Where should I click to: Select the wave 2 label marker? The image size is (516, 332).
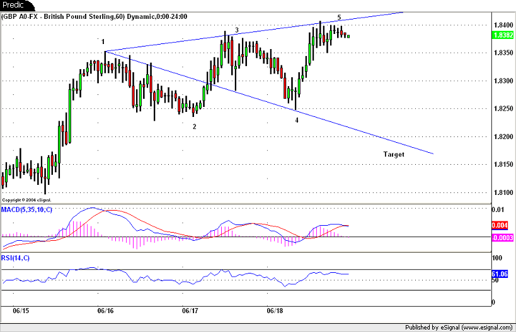194,126
